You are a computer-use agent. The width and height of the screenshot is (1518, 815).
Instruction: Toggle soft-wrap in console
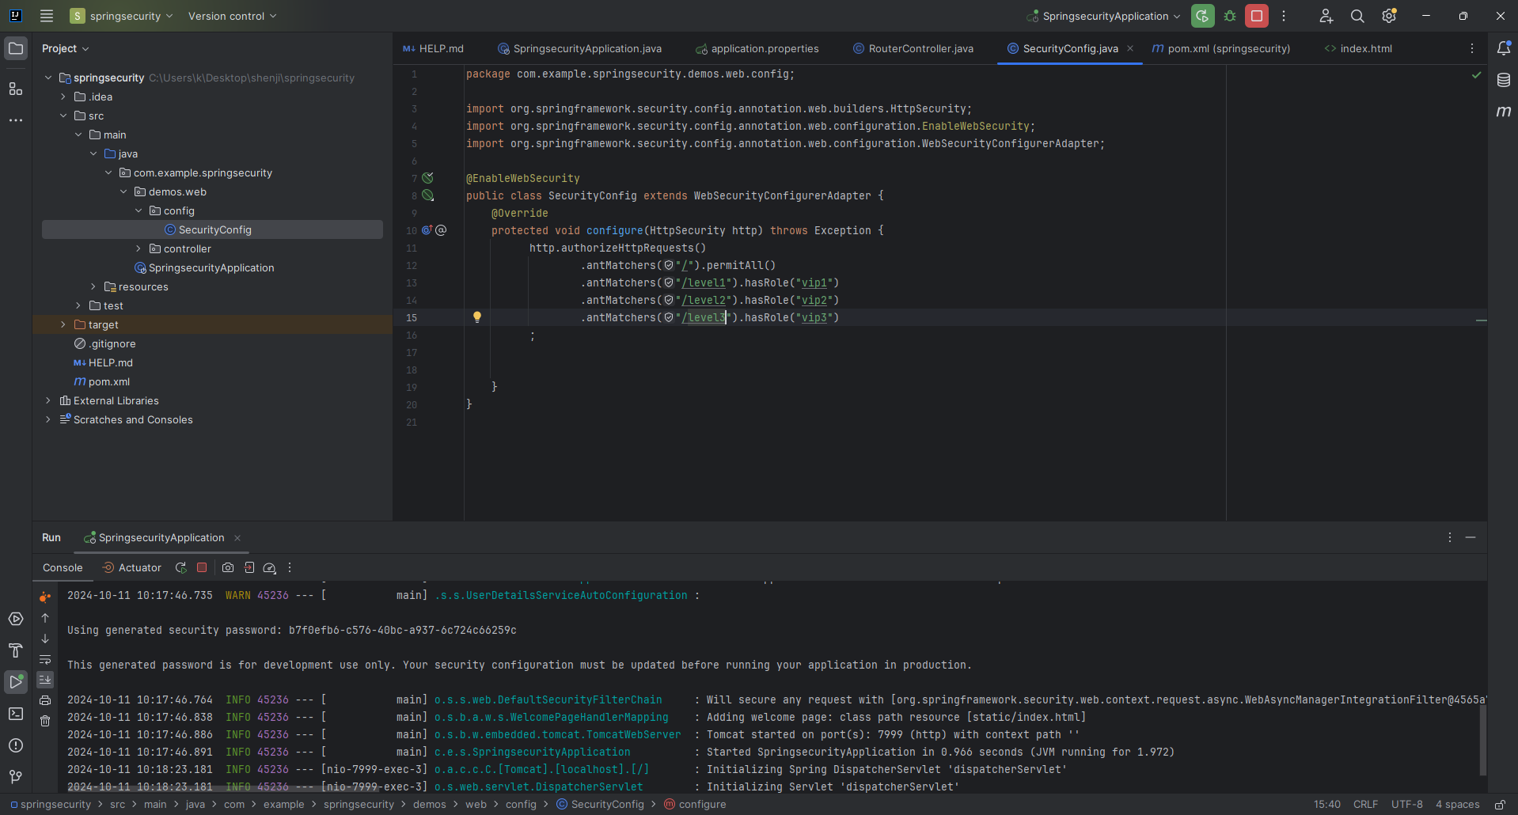[x=45, y=659]
